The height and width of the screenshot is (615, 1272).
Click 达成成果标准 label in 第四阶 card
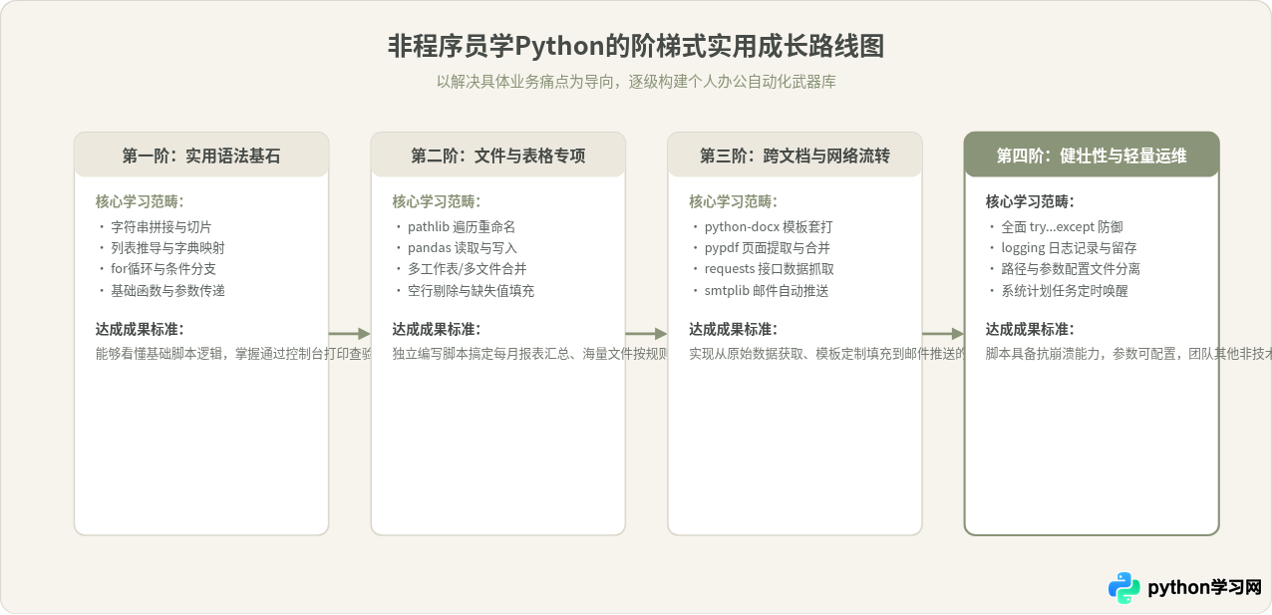pyautogui.click(x=1031, y=329)
